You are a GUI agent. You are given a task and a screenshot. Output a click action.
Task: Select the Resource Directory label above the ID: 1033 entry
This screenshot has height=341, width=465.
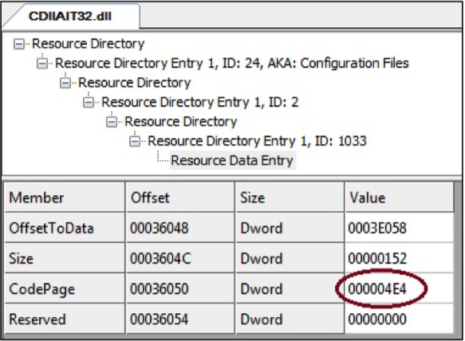pyautogui.click(x=180, y=122)
